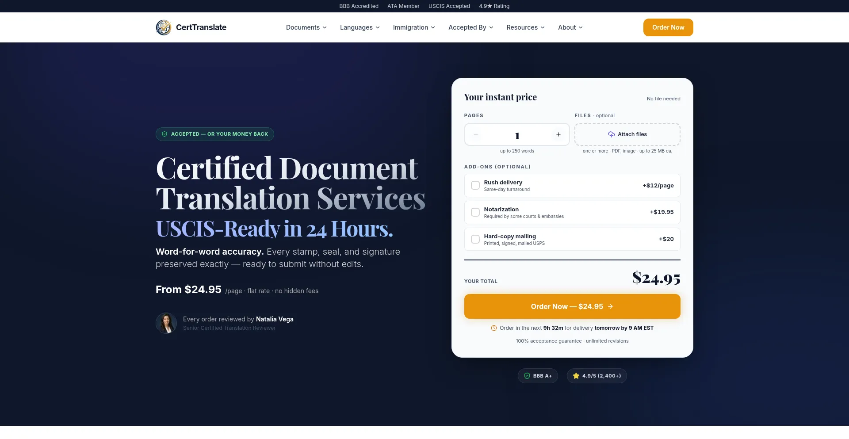Click the Senior Certified Translation Reviewer subtitle
The height and width of the screenshot is (439, 849).
229,328
